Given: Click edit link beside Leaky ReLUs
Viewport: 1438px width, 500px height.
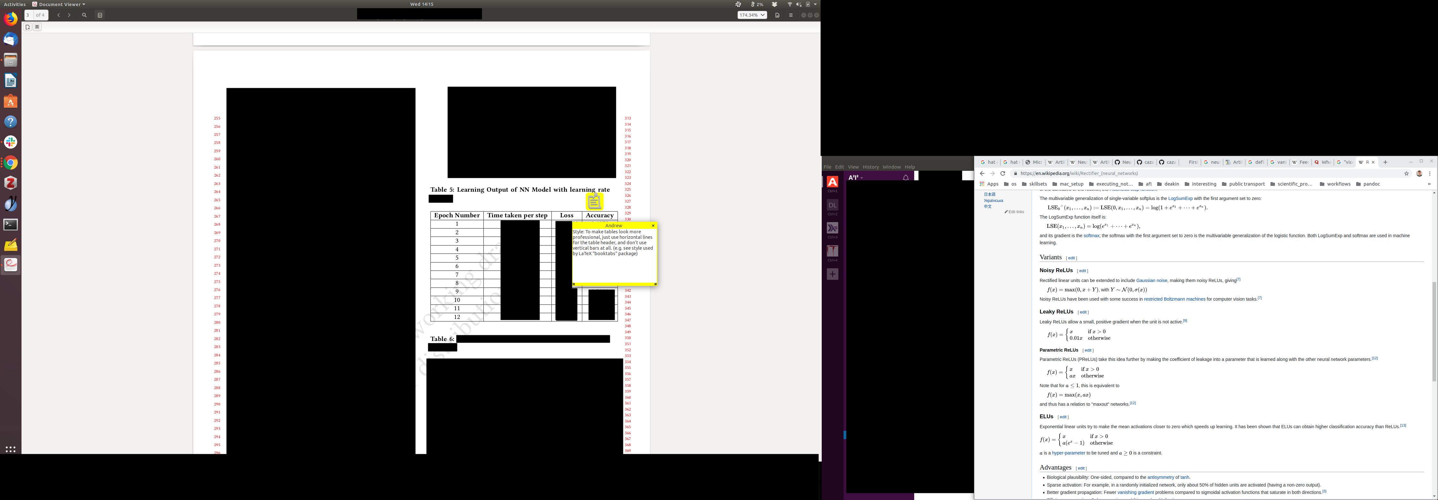Looking at the screenshot, I should (1083, 312).
